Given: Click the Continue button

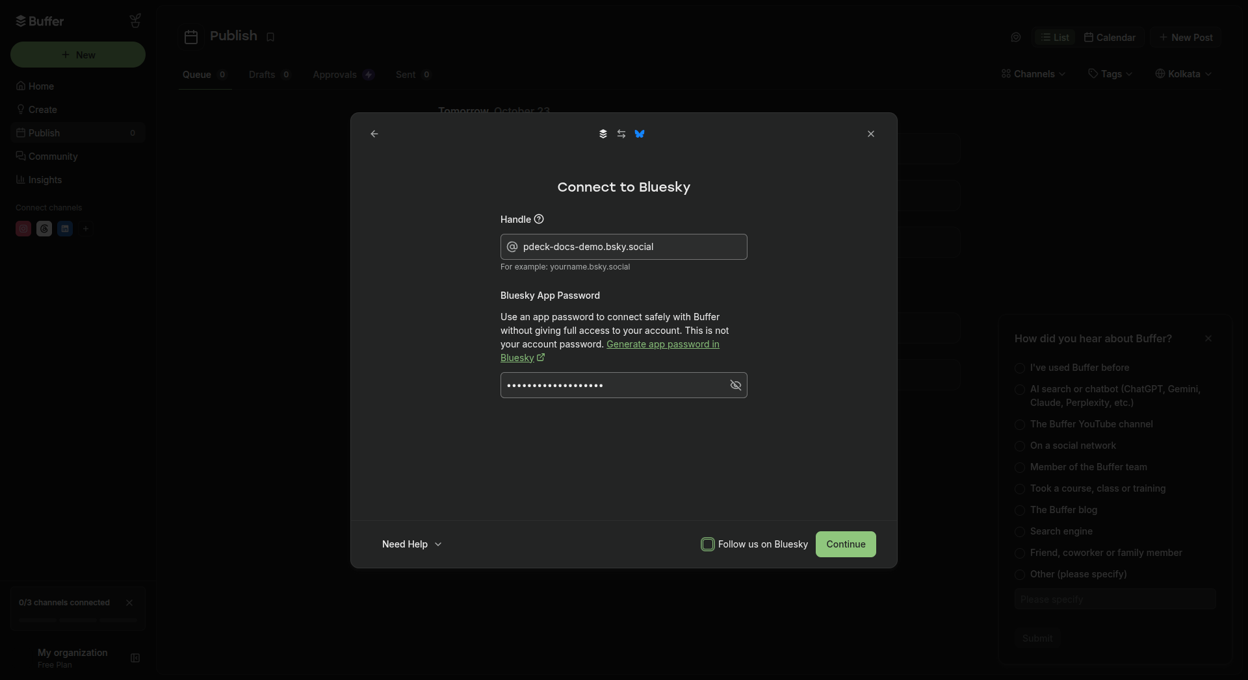Looking at the screenshot, I should pyautogui.click(x=846, y=544).
